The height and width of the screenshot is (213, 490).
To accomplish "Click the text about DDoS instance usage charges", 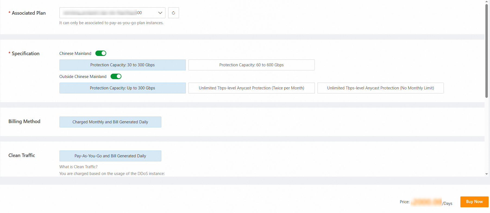I will tap(112, 174).
